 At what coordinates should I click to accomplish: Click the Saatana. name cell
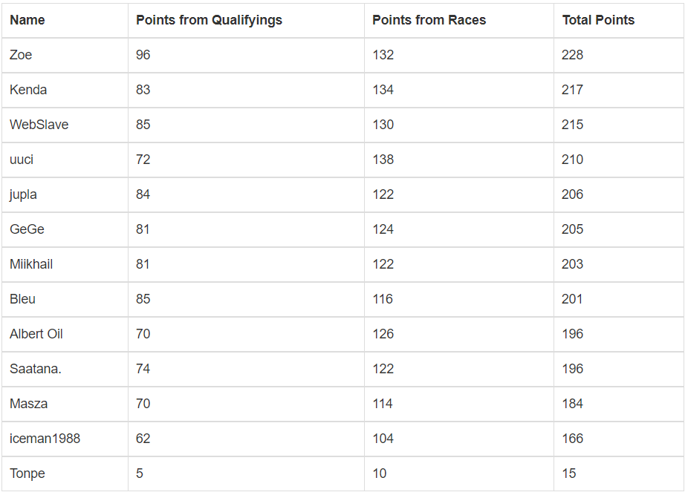click(36, 369)
